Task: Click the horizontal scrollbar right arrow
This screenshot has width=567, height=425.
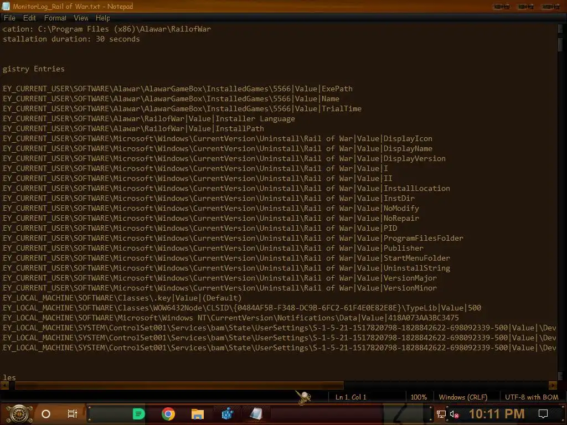Action: point(552,385)
